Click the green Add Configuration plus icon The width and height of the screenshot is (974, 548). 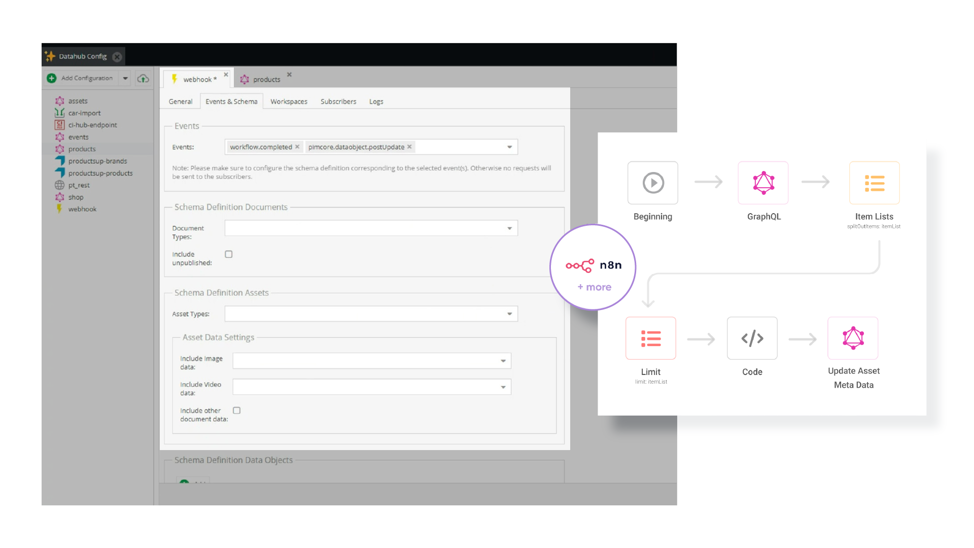point(52,78)
